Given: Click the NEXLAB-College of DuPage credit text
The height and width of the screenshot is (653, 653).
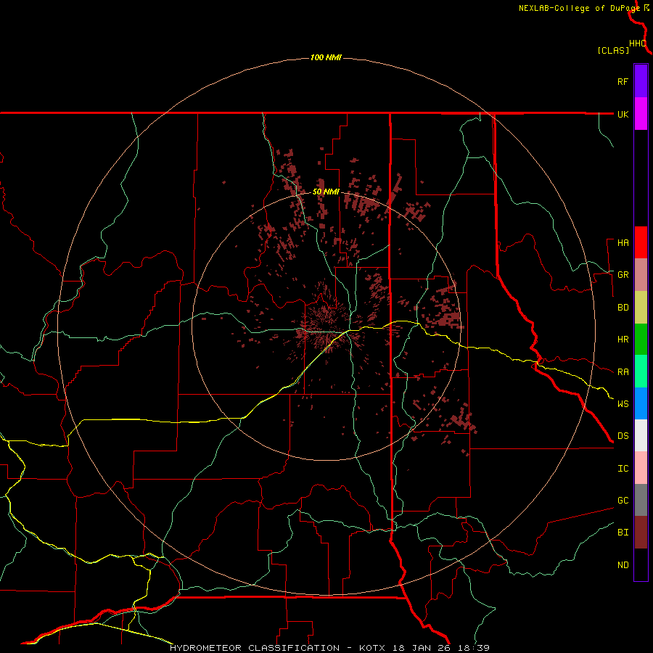Looking at the screenshot, I should coord(579,8).
